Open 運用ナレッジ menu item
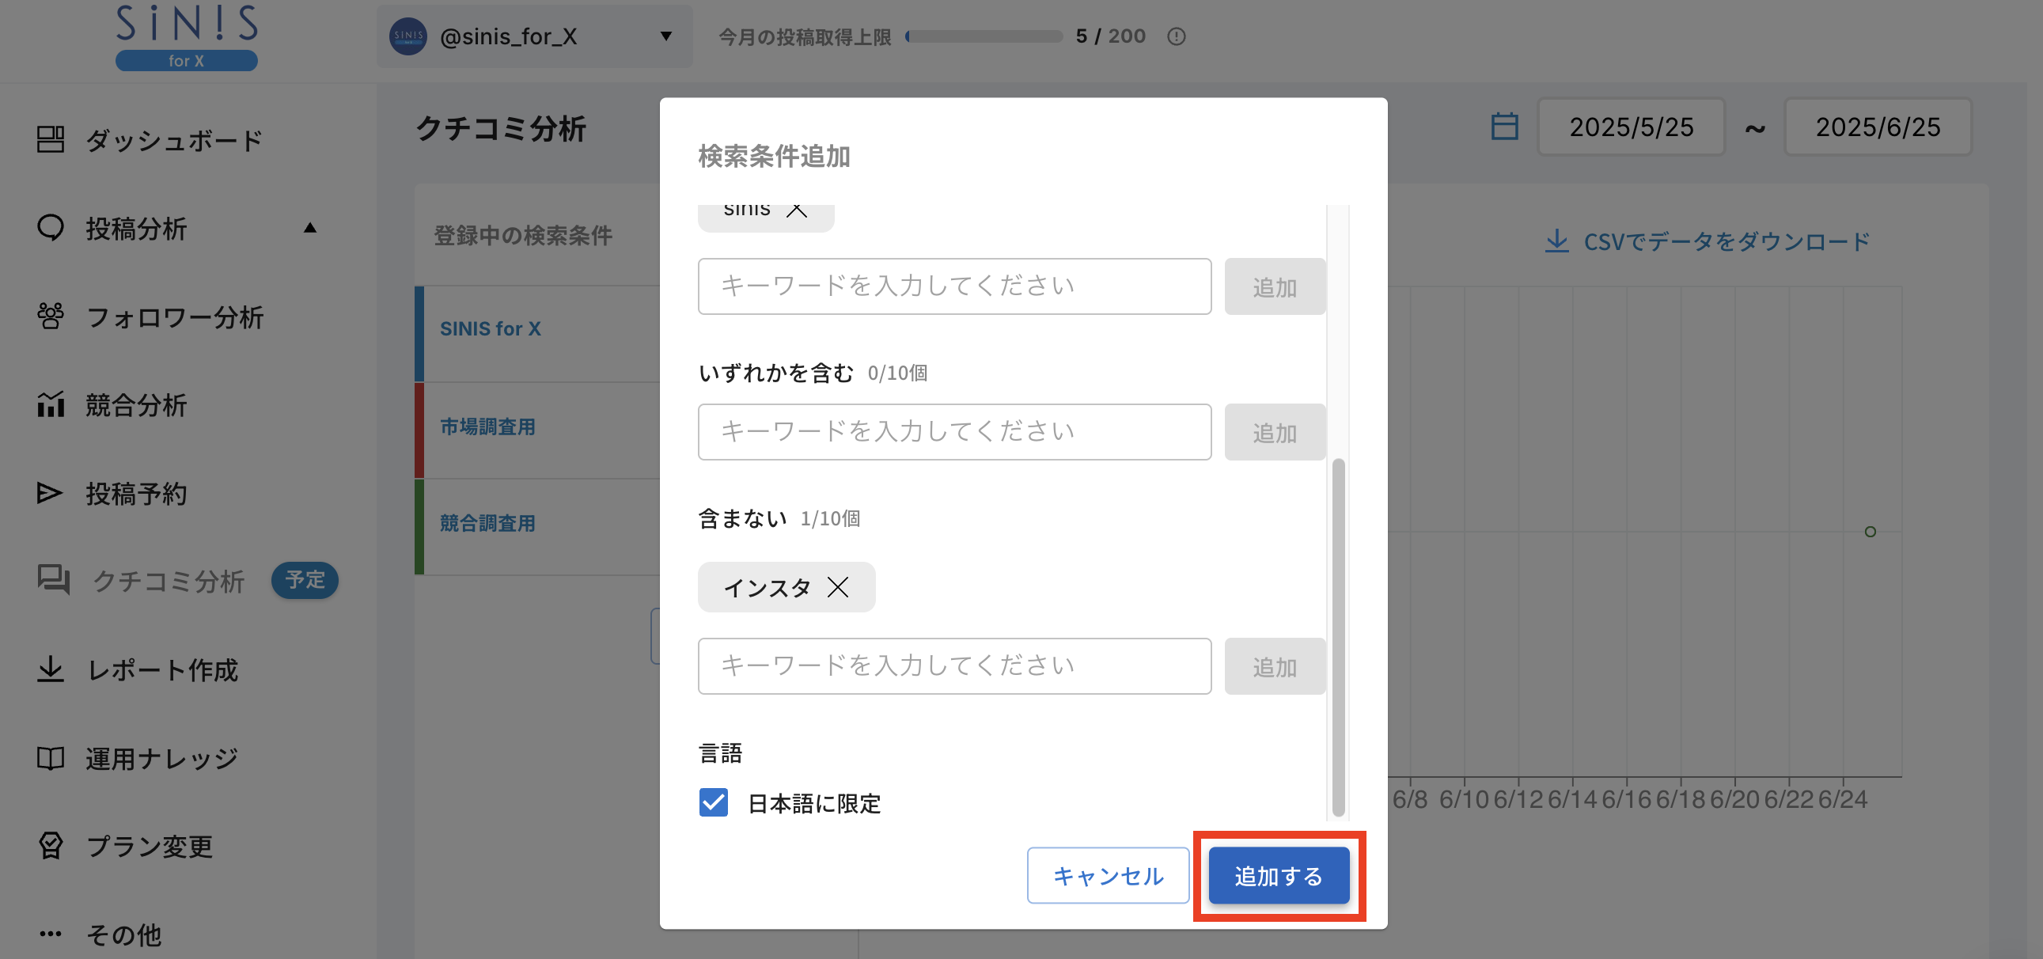The width and height of the screenshot is (2043, 959). (x=161, y=758)
